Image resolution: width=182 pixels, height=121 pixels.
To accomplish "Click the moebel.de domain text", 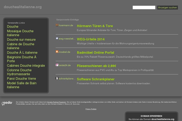I will point(64,52).
